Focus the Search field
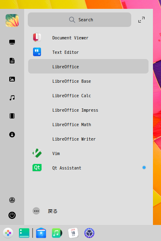Viewport: 161px width, 241px height. pyautogui.click(x=80, y=20)
